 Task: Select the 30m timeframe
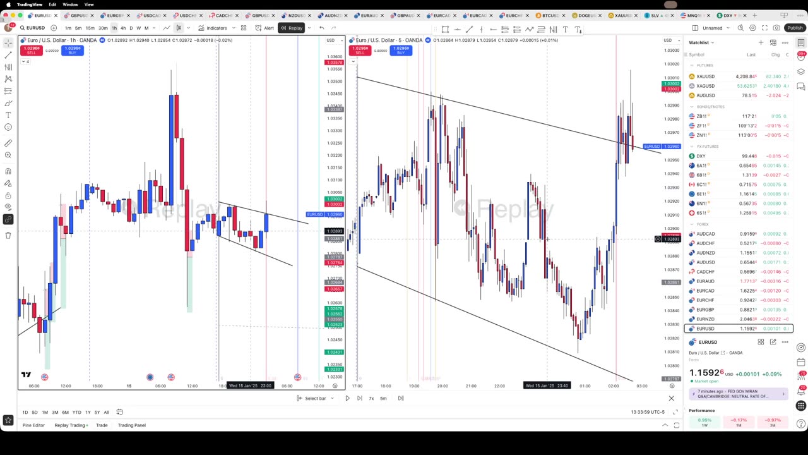pos(102,28)
